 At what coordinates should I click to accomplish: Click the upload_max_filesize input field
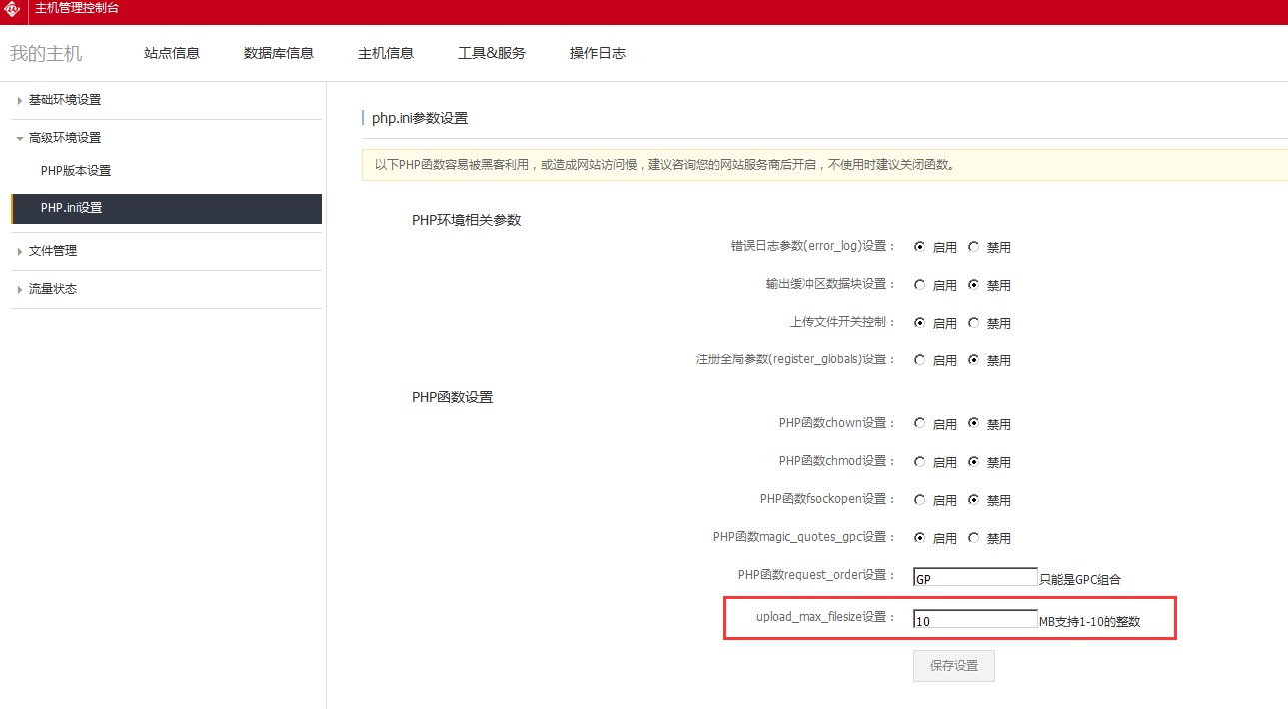(x=975, y=620)
